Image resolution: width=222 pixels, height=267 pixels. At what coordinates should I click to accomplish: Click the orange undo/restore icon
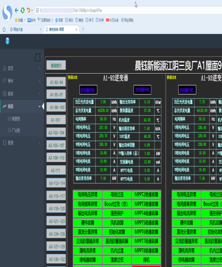(29, 10)
